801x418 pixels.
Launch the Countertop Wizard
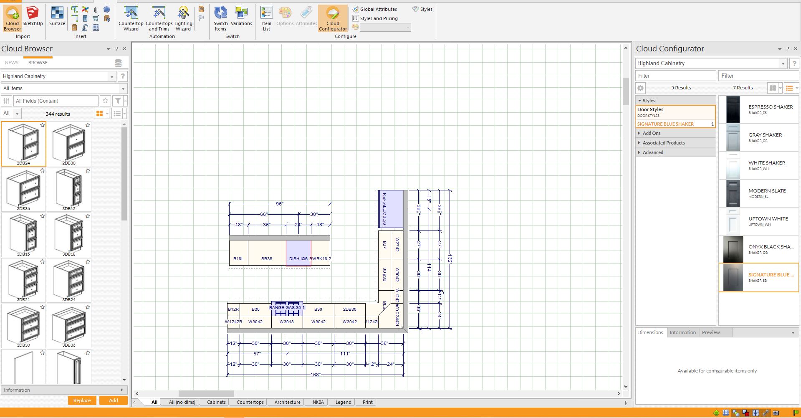[x=131, y=18]
